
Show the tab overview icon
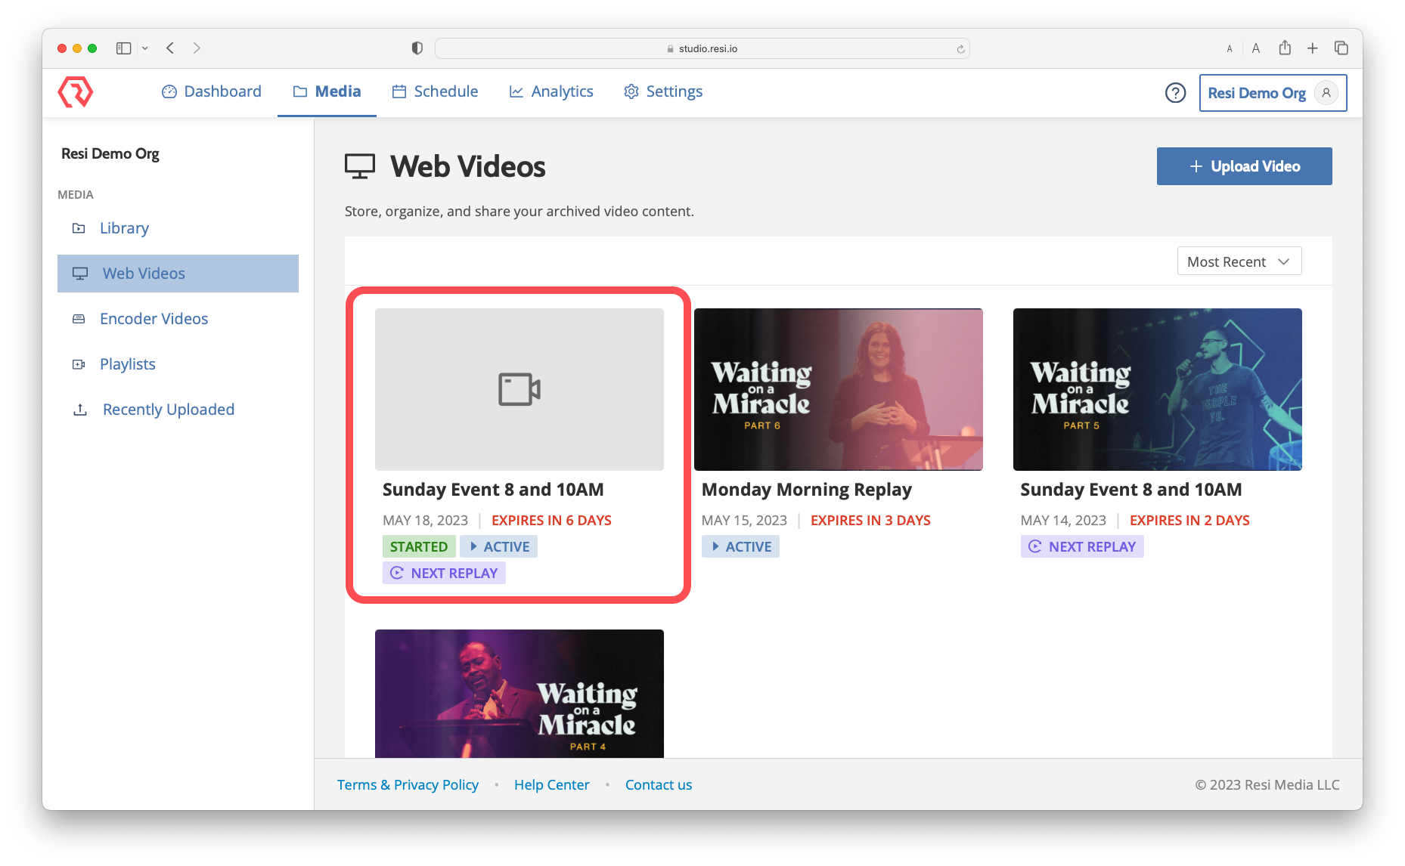point(1341,48)
